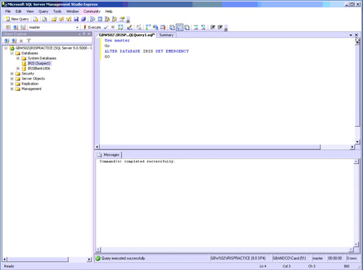363x270 pixels.
Task: Select the Messages tab
Action: (x=108, y=155)
